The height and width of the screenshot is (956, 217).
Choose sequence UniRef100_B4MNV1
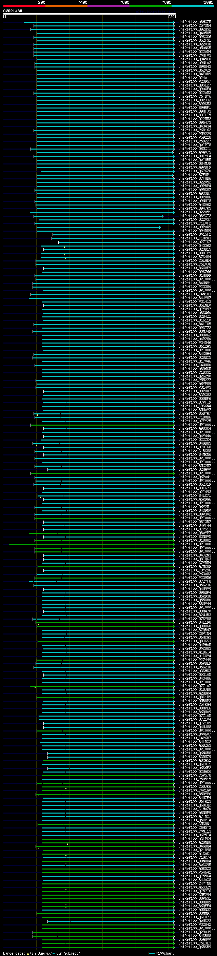pos(195,283)
